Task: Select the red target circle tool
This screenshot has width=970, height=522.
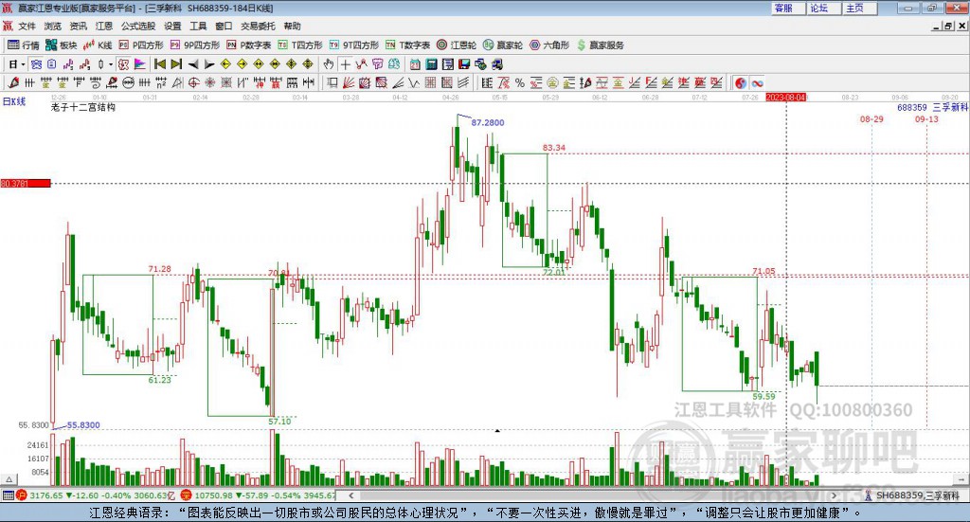Action: coord(193,82)
